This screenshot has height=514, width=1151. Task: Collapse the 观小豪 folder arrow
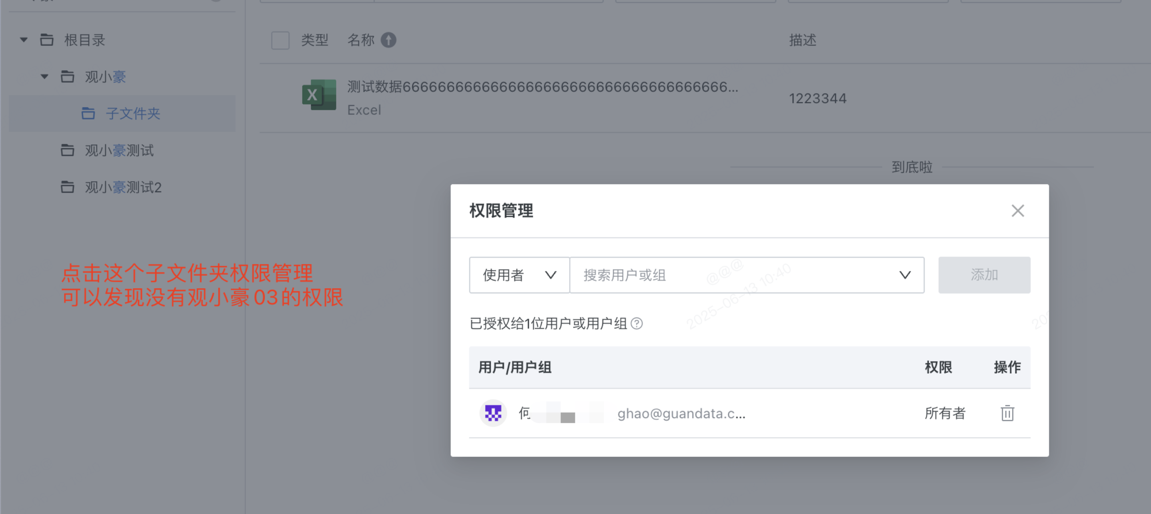click(x=45, y=77)
